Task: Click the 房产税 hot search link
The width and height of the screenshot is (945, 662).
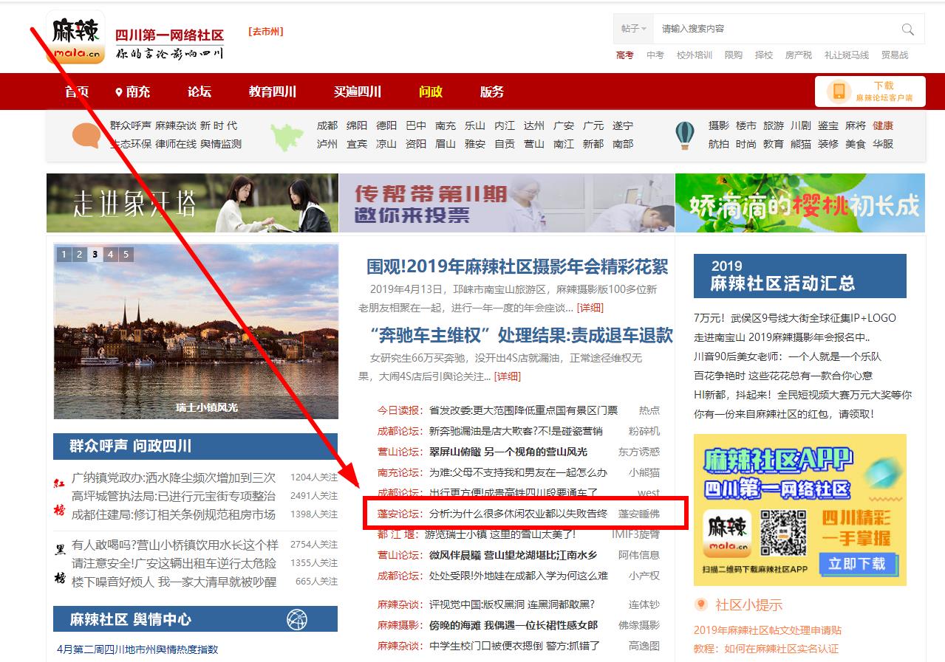Action: click(799, 55)
